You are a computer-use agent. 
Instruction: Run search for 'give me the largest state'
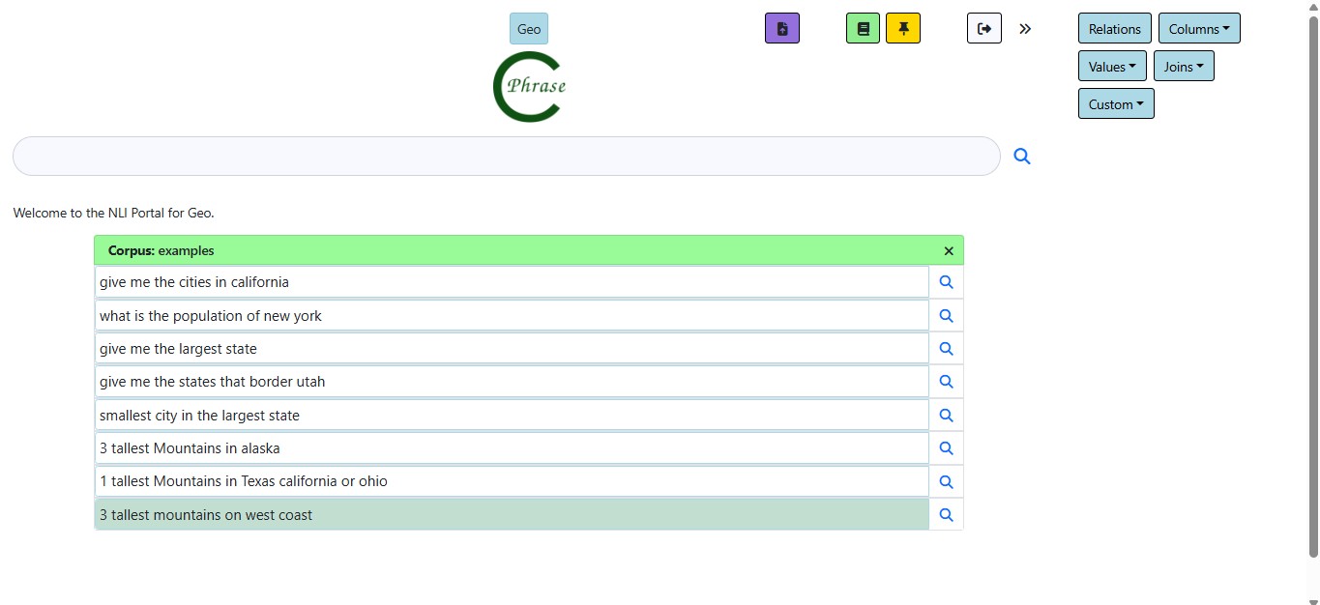pyautogui.click(x=946, y=349)
